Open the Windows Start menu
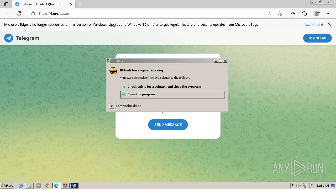336x189 pixels. [7, 186]
